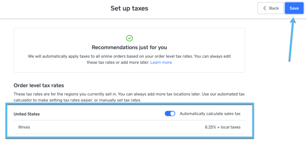Disable automatic sales tax calculation toggle

tap(170, 114)
